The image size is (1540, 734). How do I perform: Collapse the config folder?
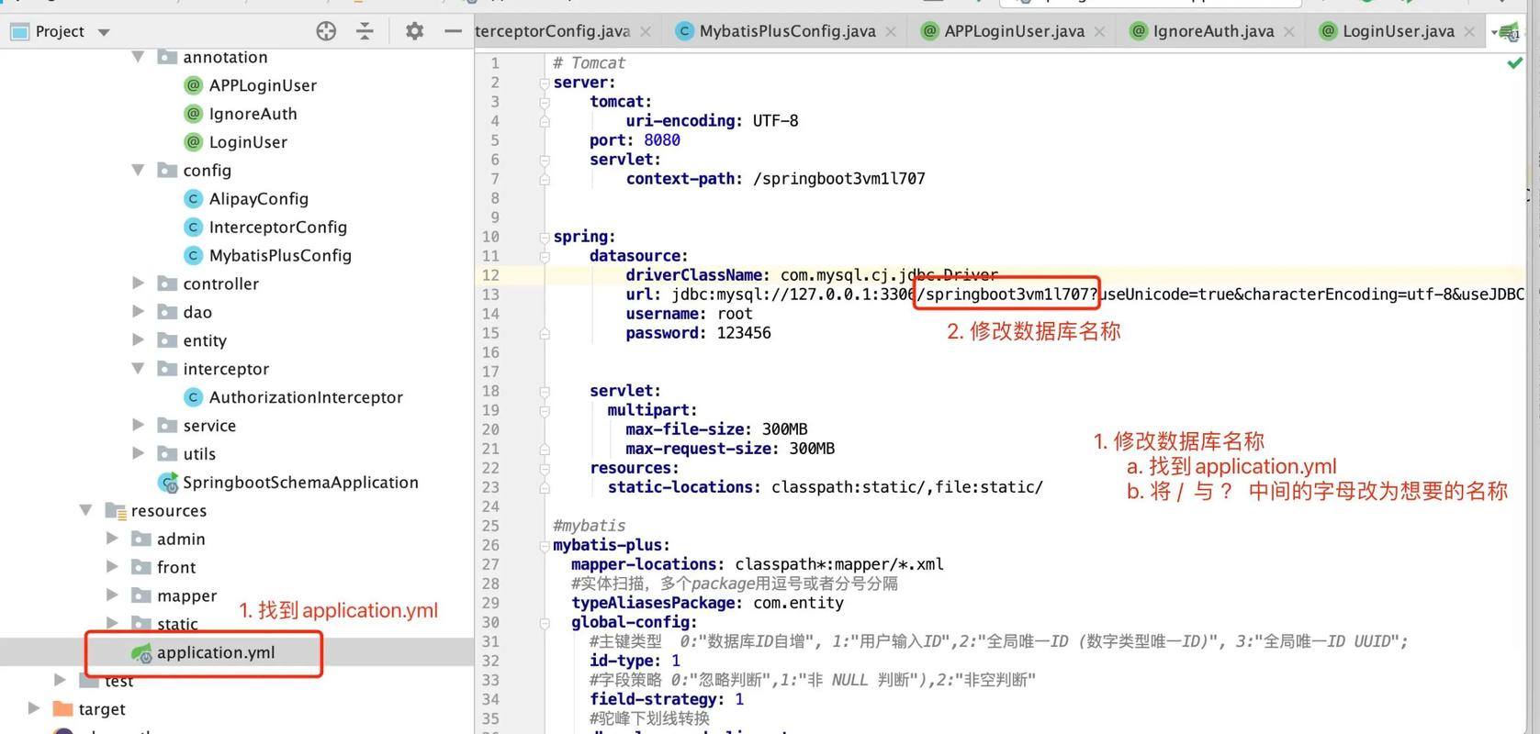tap(138, 170)
